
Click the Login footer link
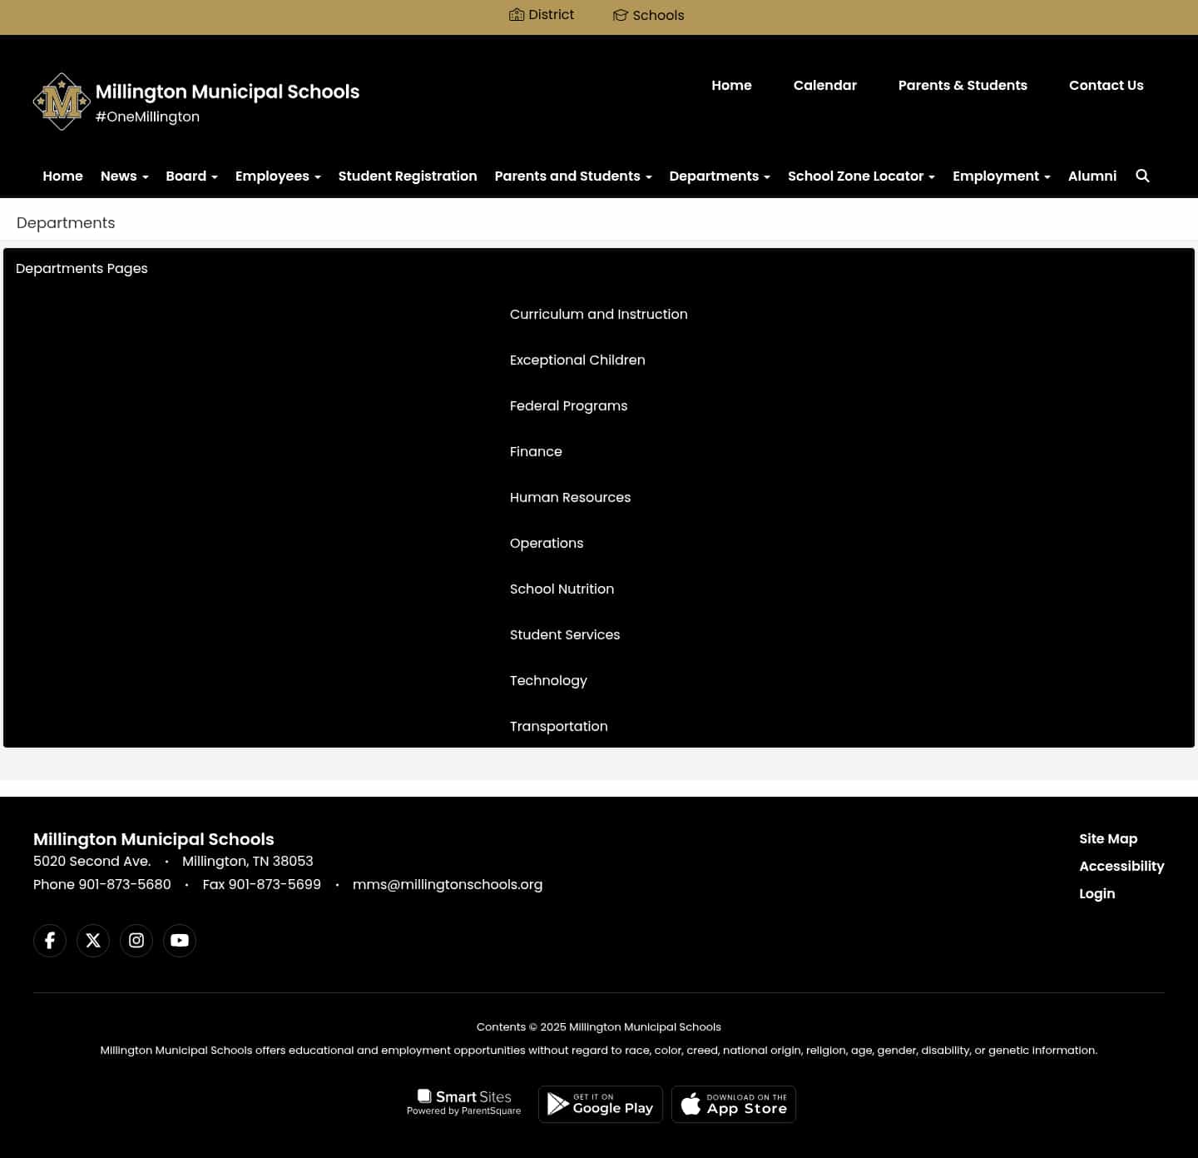coord(1097,893)
